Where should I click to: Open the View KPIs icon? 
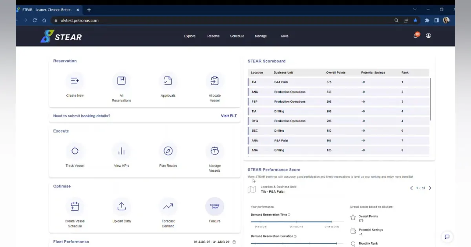coord(121,151)
